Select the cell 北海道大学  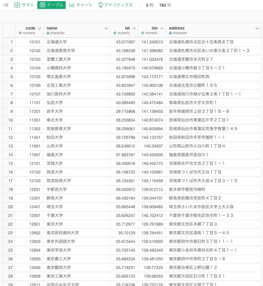pos(77,42)
